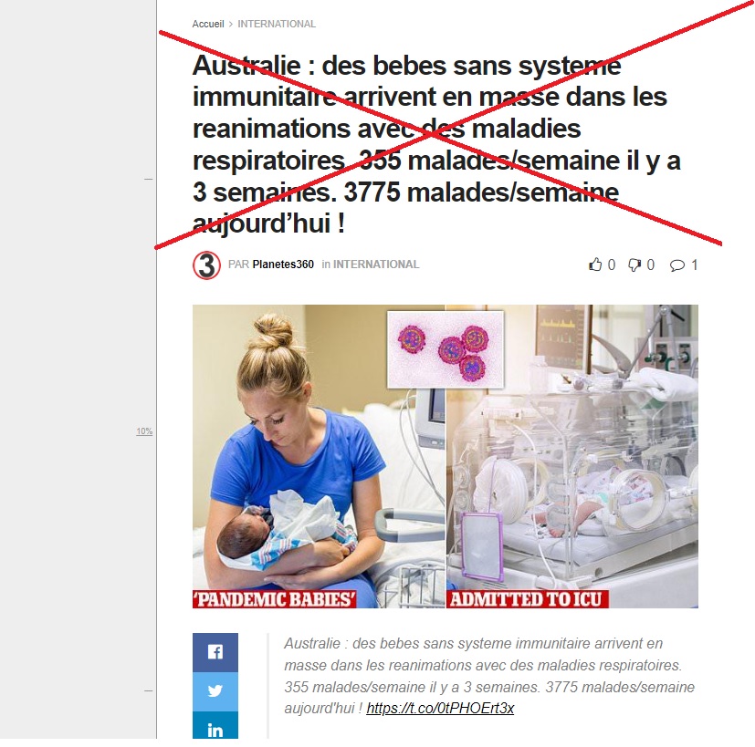755x747 pixels.
Task: Go to the Accueil breadcrumb
Action: tap(208, 24)
